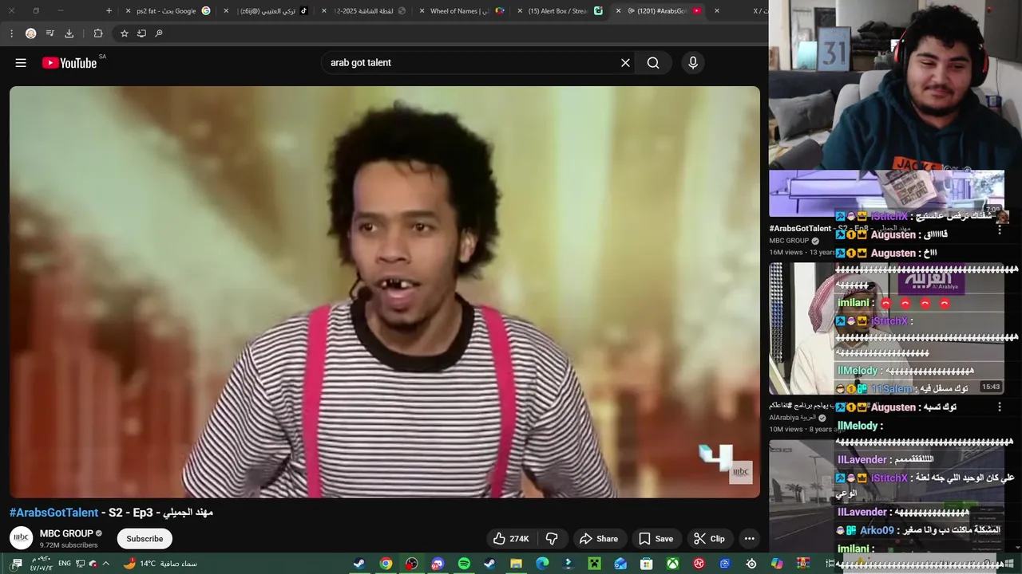Open MBC GROUP channel under suggested Ep8 video

click(789, 241)
